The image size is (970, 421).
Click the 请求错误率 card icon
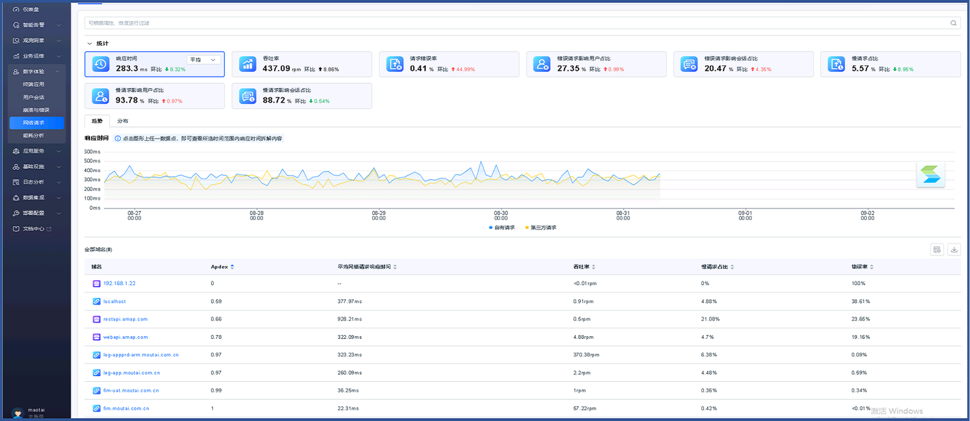(x=395, y=64)
